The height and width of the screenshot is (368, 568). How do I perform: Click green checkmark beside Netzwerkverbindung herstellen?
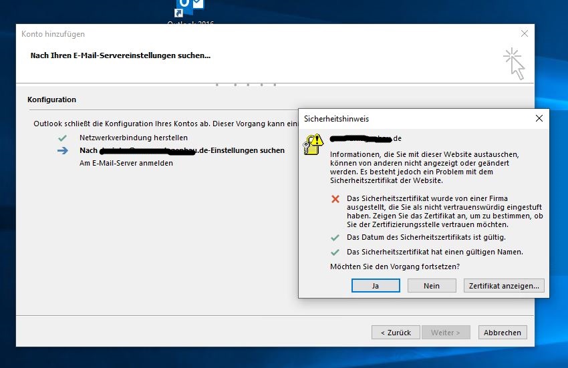62,138
